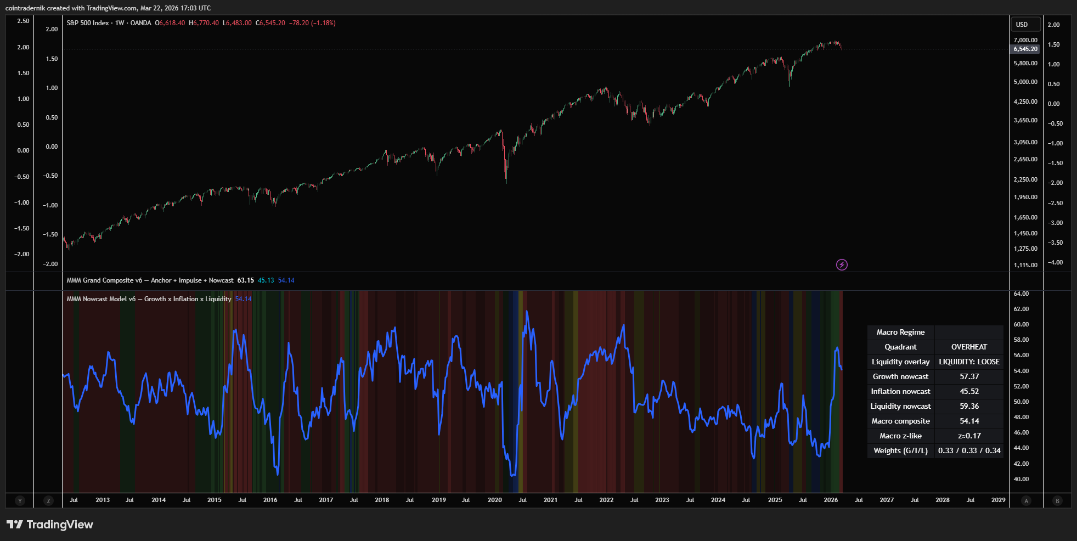1077x541 pixels.
Task: Click the Weights (G/I/L) table row label
Action: click(900, 450)
